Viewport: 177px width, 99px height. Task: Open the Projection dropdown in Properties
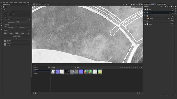pos(20,12)
